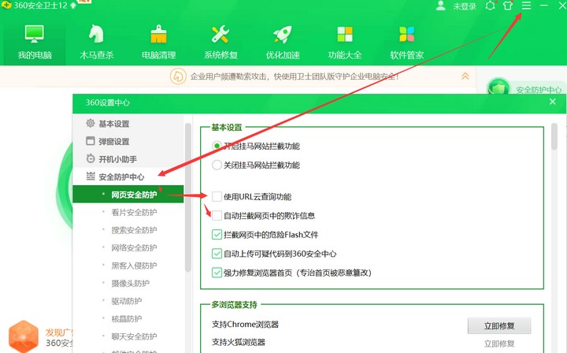Click the user avatar login icon
This screenshot has height=353, width=567.
click(440, 6)
